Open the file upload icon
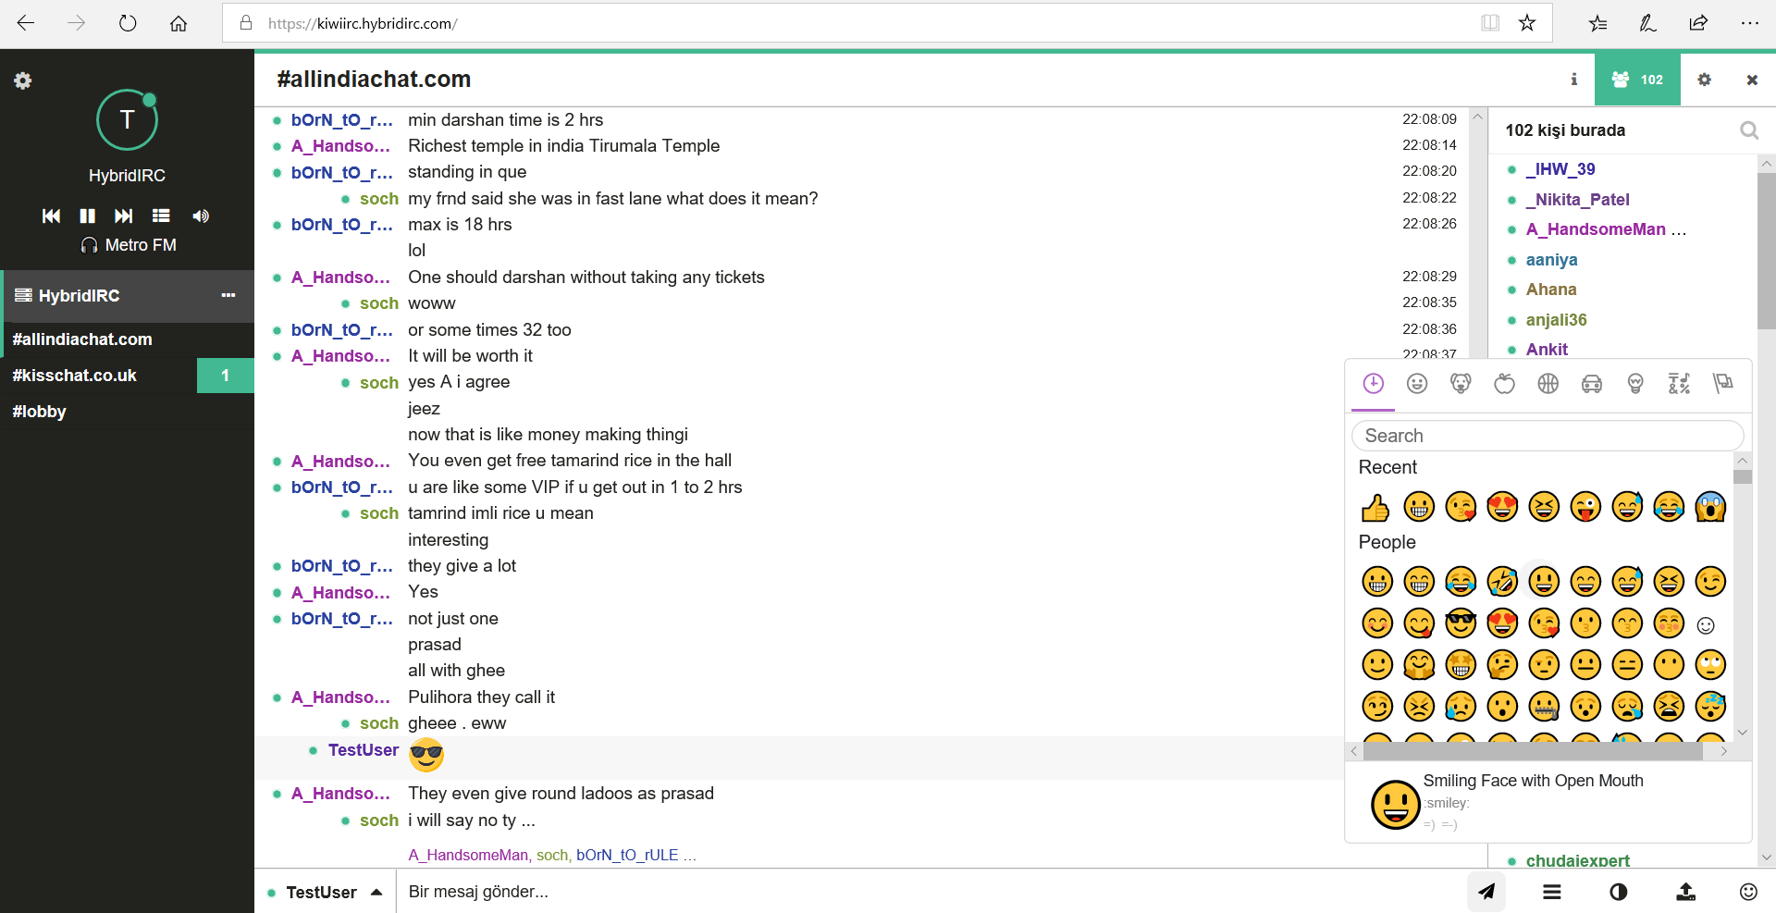This screenshot has height=913, width=1776. pyautogui.click(x=1686, y=892)
